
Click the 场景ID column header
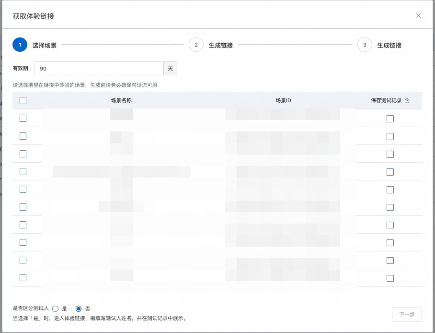283,100
